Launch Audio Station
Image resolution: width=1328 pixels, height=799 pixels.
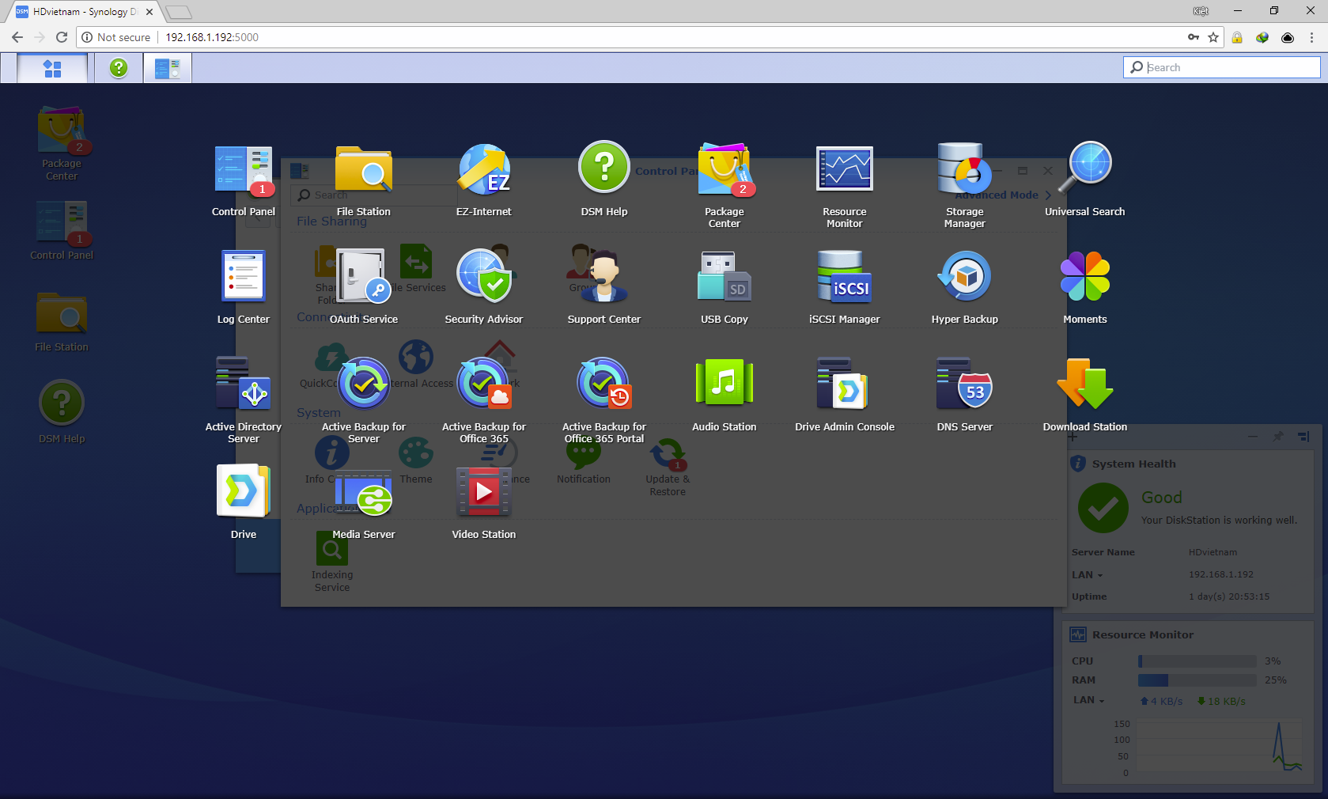coord(725,394)
